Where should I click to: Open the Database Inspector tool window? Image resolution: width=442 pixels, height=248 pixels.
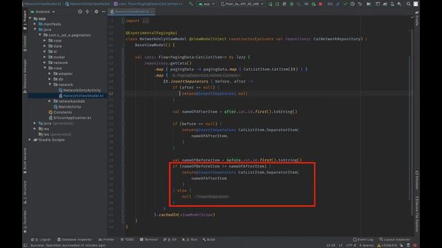tap(75, 240)
